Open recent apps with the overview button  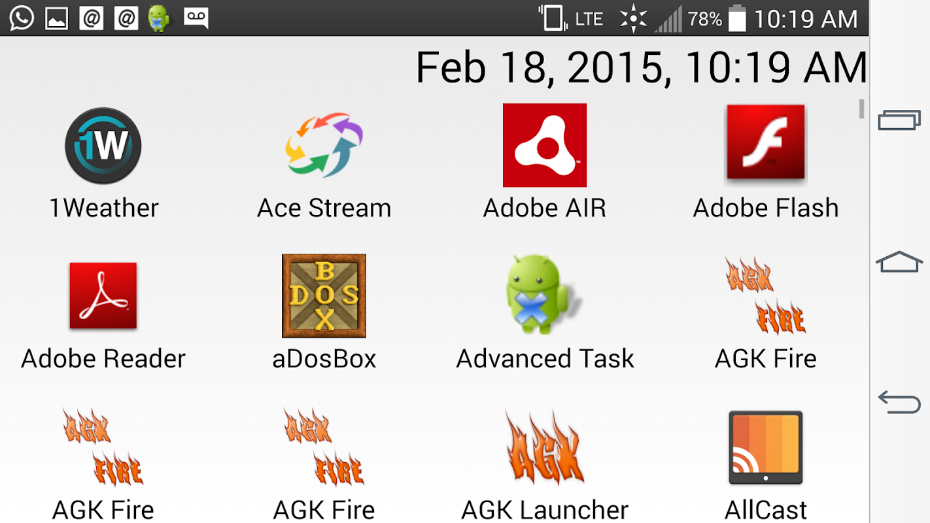click(899, 120)
